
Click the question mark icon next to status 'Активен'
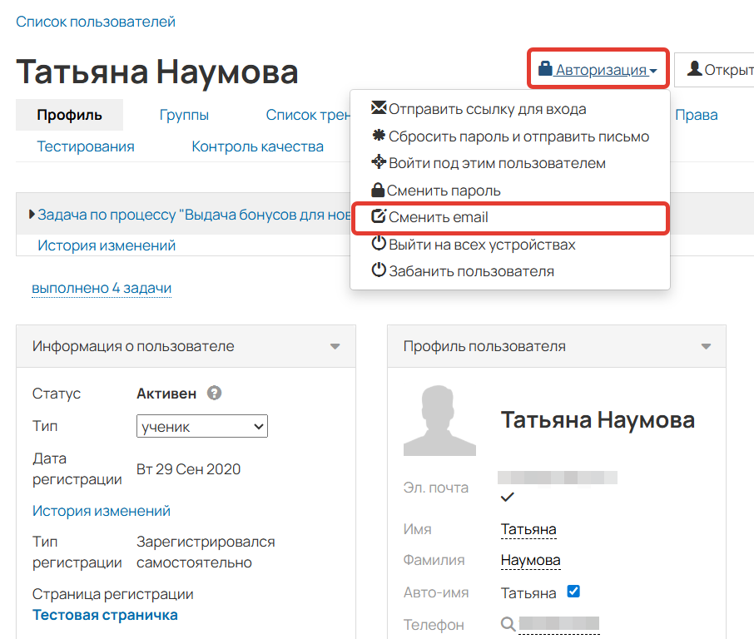pos(215,394)
